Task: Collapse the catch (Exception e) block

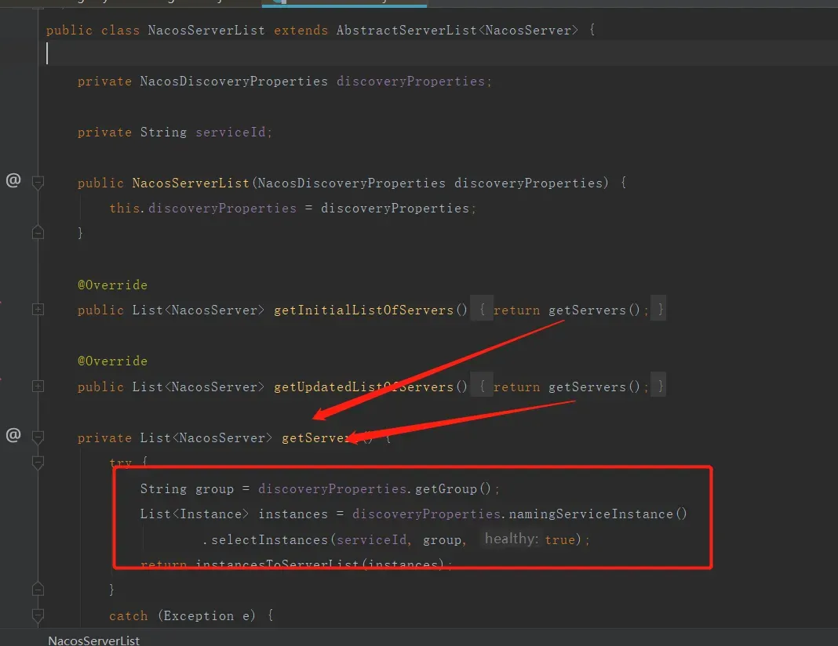Action: pyautogui.click(x=38, y=615)
